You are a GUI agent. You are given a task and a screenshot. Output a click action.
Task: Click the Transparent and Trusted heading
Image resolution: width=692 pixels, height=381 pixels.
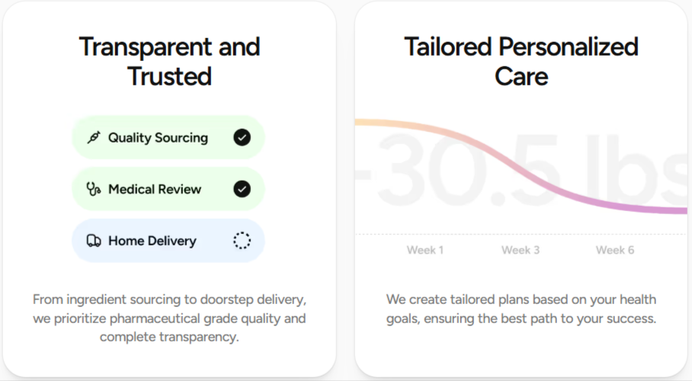169,61
